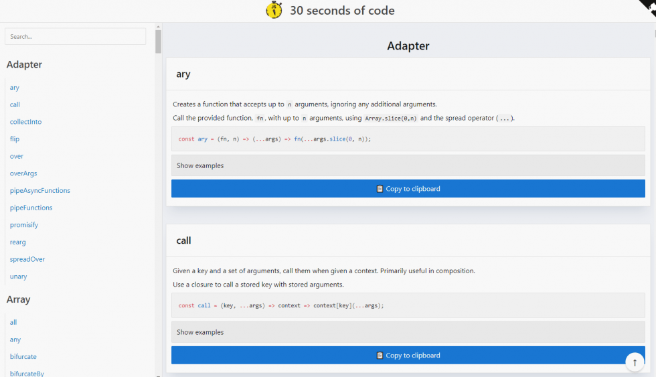The height and width of the screenshot is (377, 656).
Task: Select the rearg link
Action: click(x=18, y=242)
